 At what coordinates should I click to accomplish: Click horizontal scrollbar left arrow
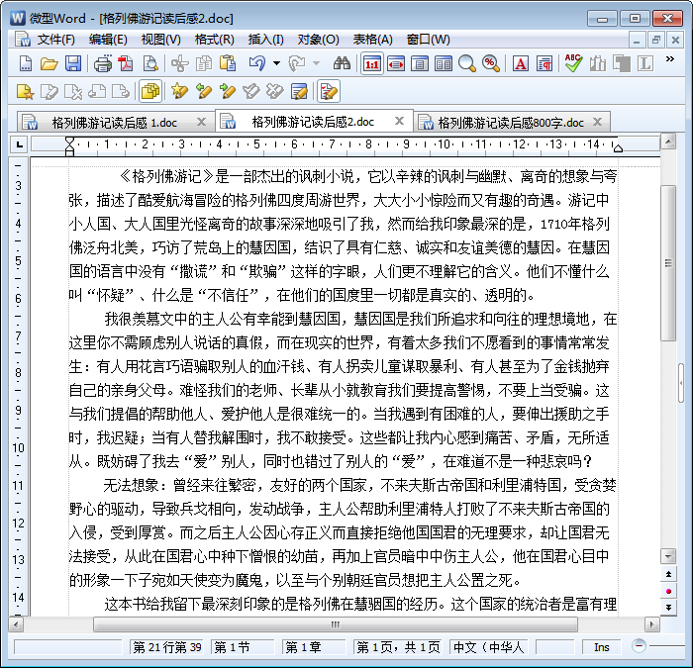[17, 624]
